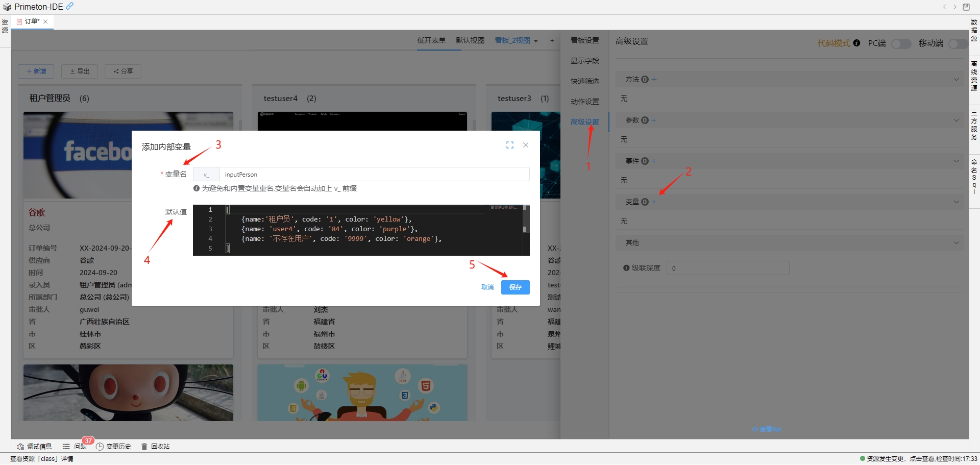The height and width of the screenshot is (465, 980).
Task: Click 取消 to cancel the dialog
Action: [487, 287]
